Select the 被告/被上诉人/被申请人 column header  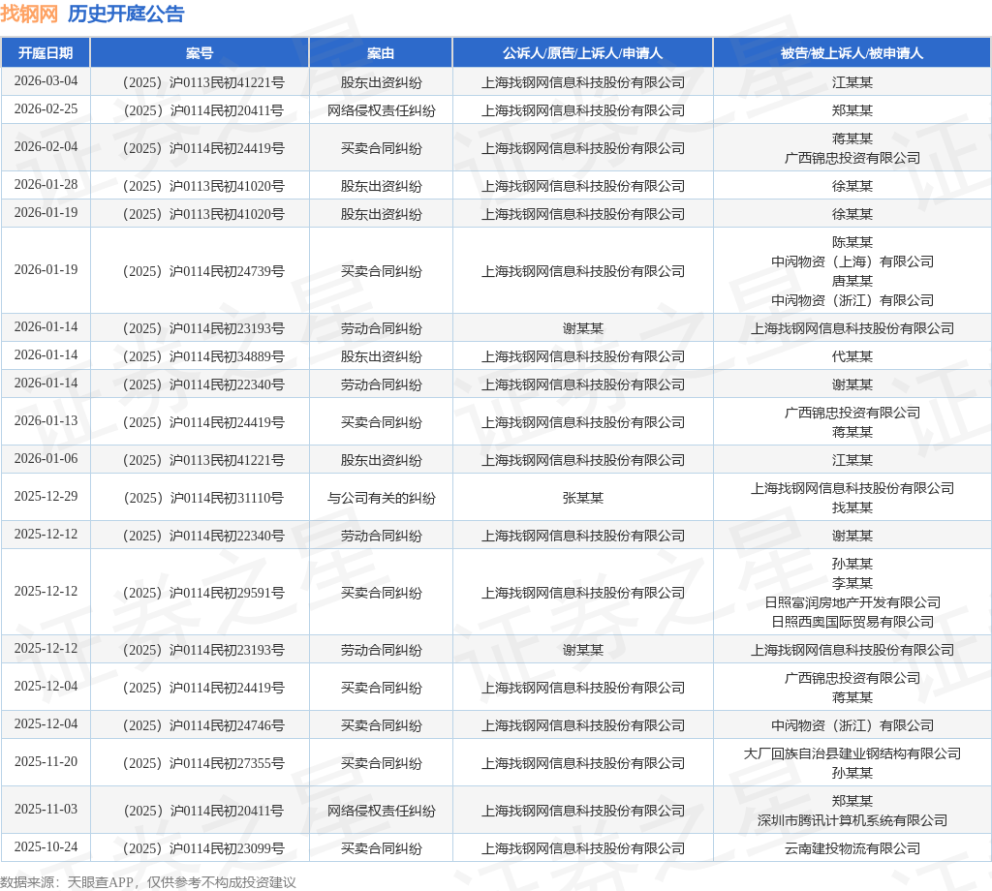[x=852, y=53]
